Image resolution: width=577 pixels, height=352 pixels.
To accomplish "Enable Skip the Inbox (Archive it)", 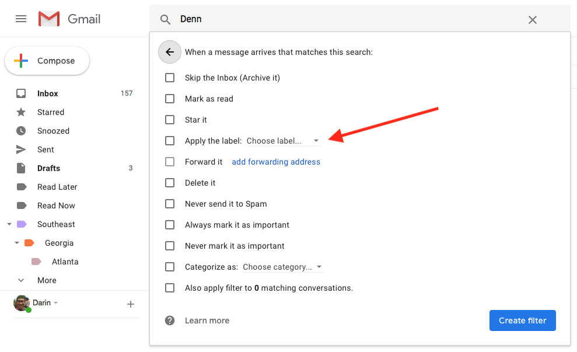I will click(170, 77).
